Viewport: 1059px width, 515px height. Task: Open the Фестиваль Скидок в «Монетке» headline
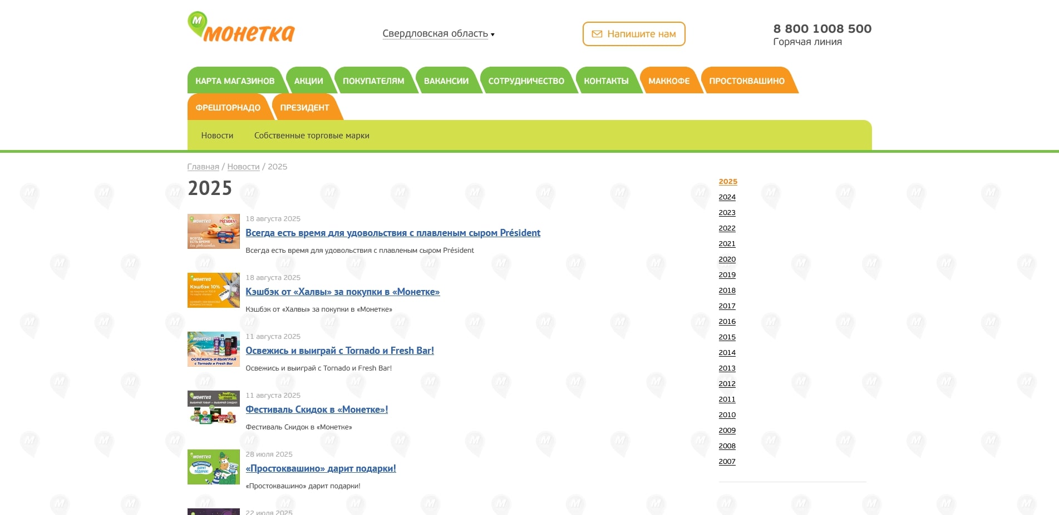(x=317, y=409)
